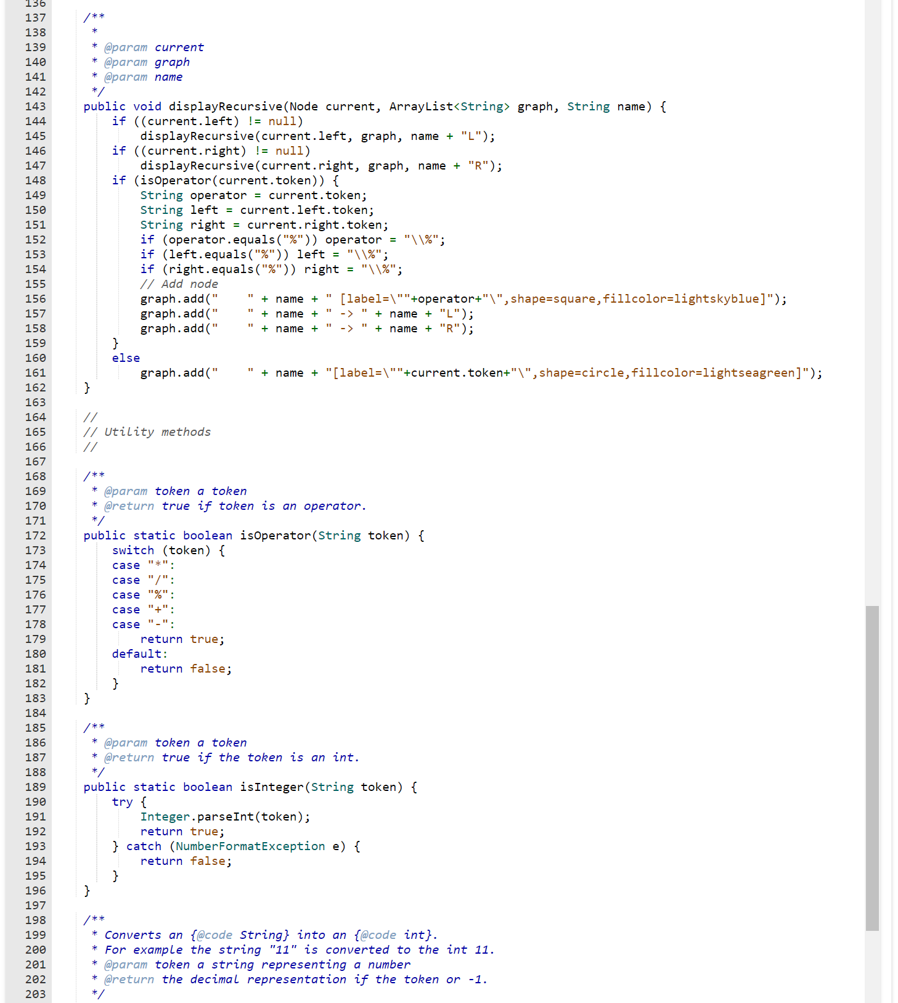Click the vertical scrollbar thumb
Viewport: 898px width, 1003px height.
coord(871,768)
